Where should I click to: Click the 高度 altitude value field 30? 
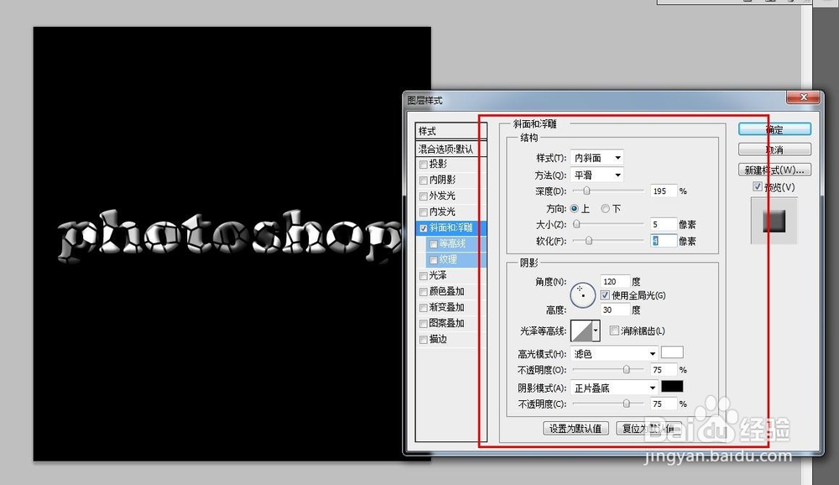click(x=615, y=310)
